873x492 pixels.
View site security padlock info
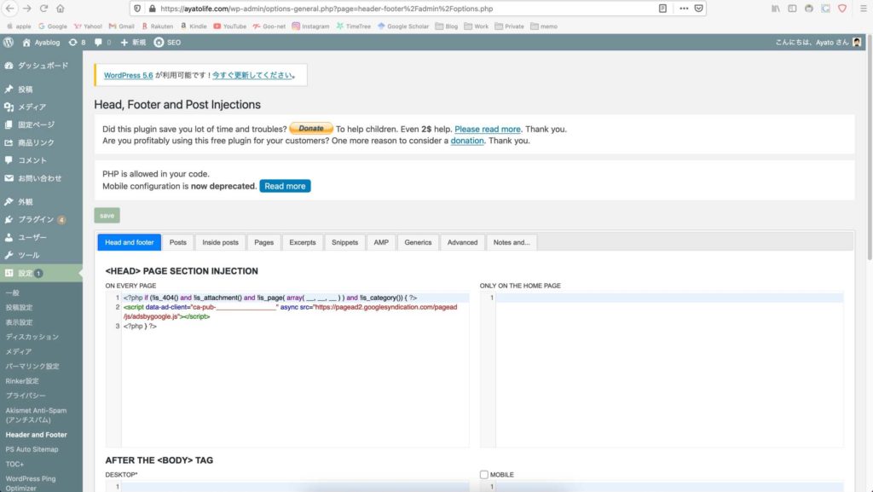[x=152, y=9]
